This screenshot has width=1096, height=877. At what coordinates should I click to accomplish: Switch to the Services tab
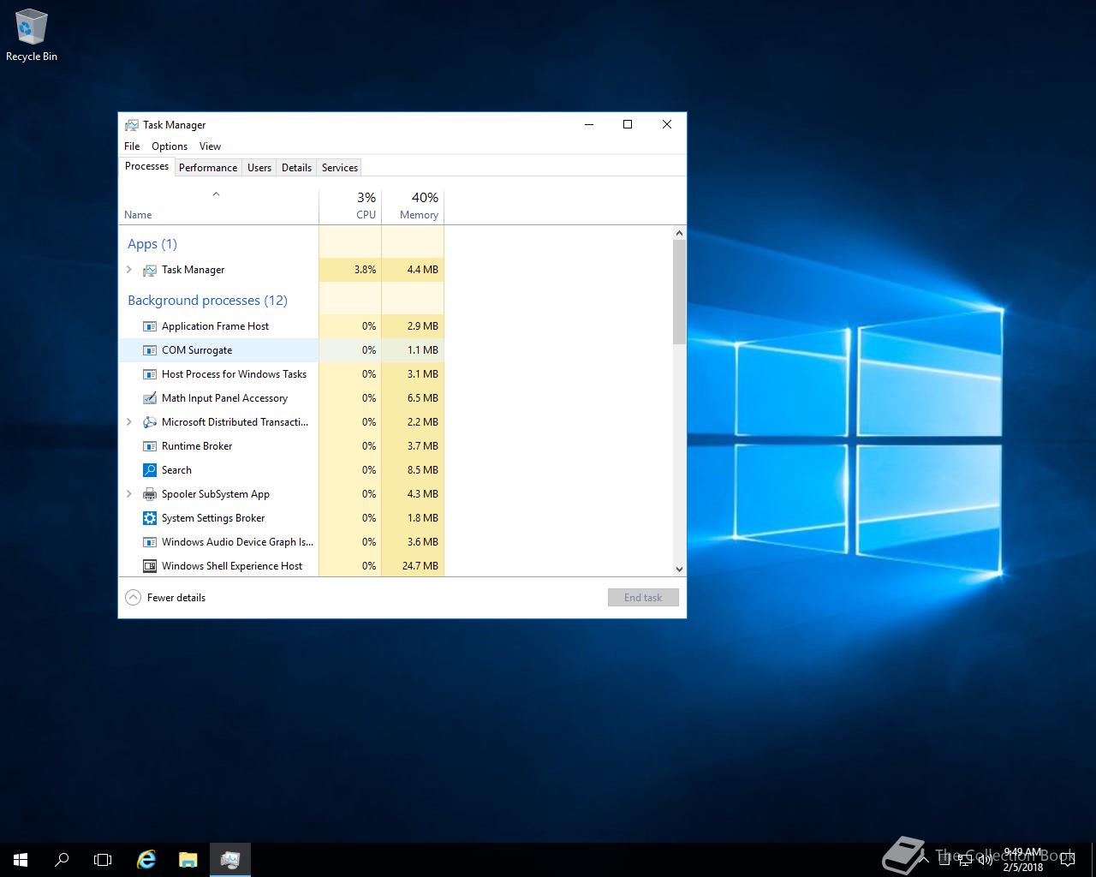coord(340,168)
